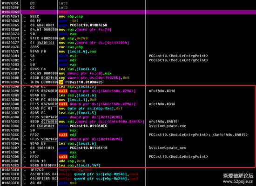Click address 0103A3F8 in the address column
Image resolution: width=256 pixels, height=186 pixels.
pyautogui.click(x=11, y=183)
